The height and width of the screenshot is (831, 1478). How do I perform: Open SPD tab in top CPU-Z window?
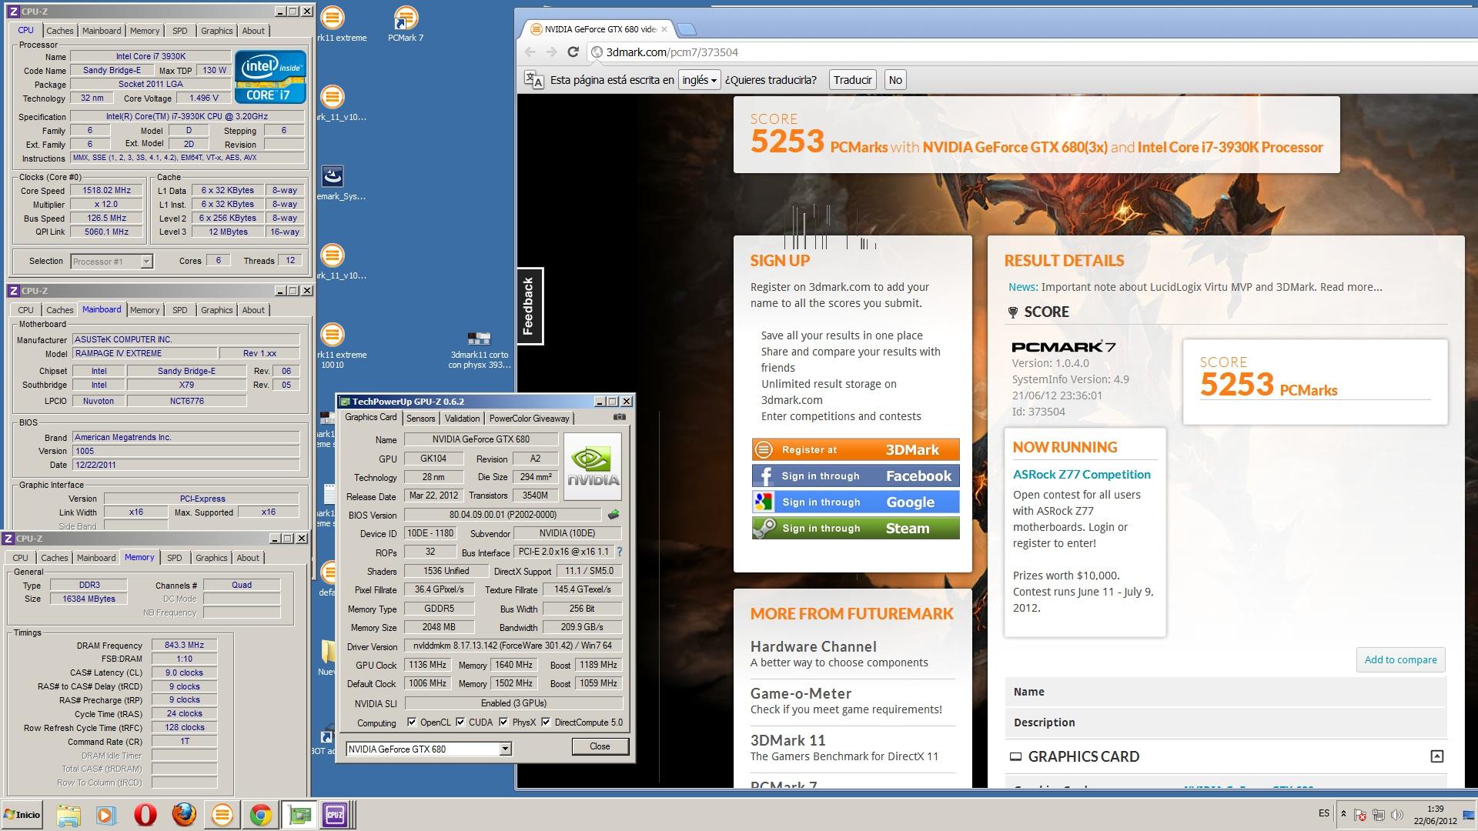[179, 31]
